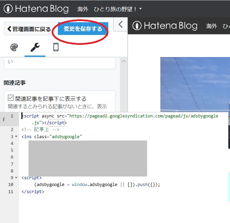Viewport: 230px width, 223px height.
Task: Click the Hatena Blog logo in preview pane
Action: point(165,26)
